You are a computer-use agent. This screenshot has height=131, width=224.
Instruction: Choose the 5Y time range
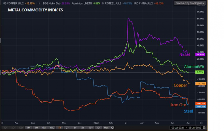tap(83, 128)
